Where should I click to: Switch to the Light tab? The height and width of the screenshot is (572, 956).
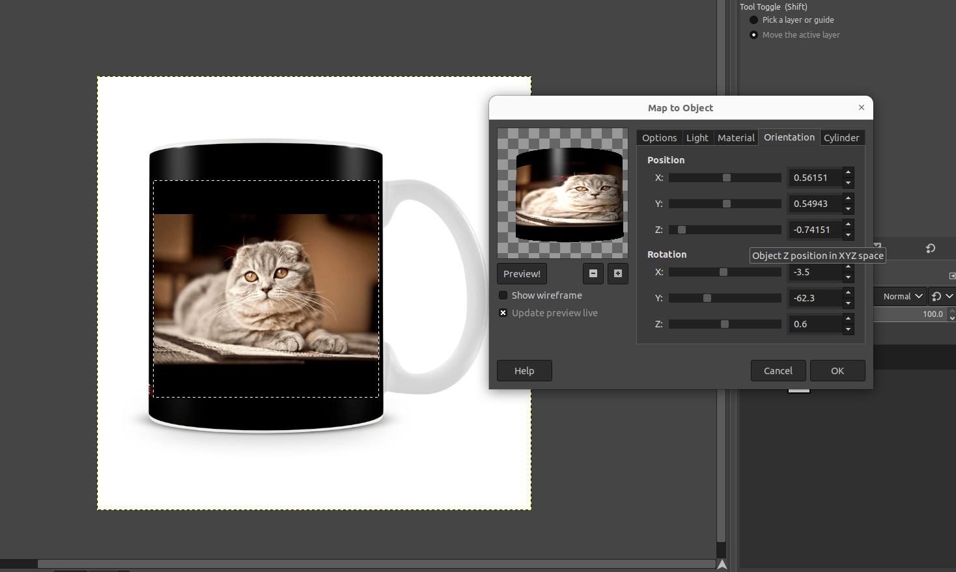[697, 138]
